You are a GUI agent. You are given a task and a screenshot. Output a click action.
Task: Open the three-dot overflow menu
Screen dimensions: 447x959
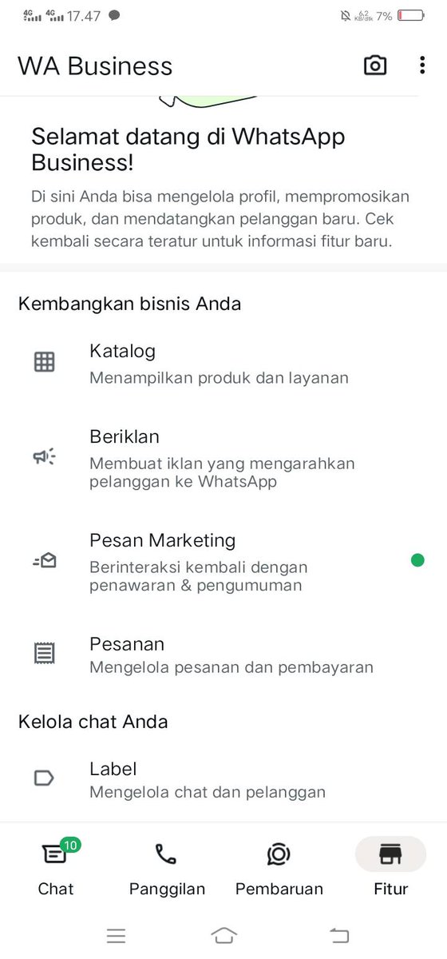click(422, 66)
